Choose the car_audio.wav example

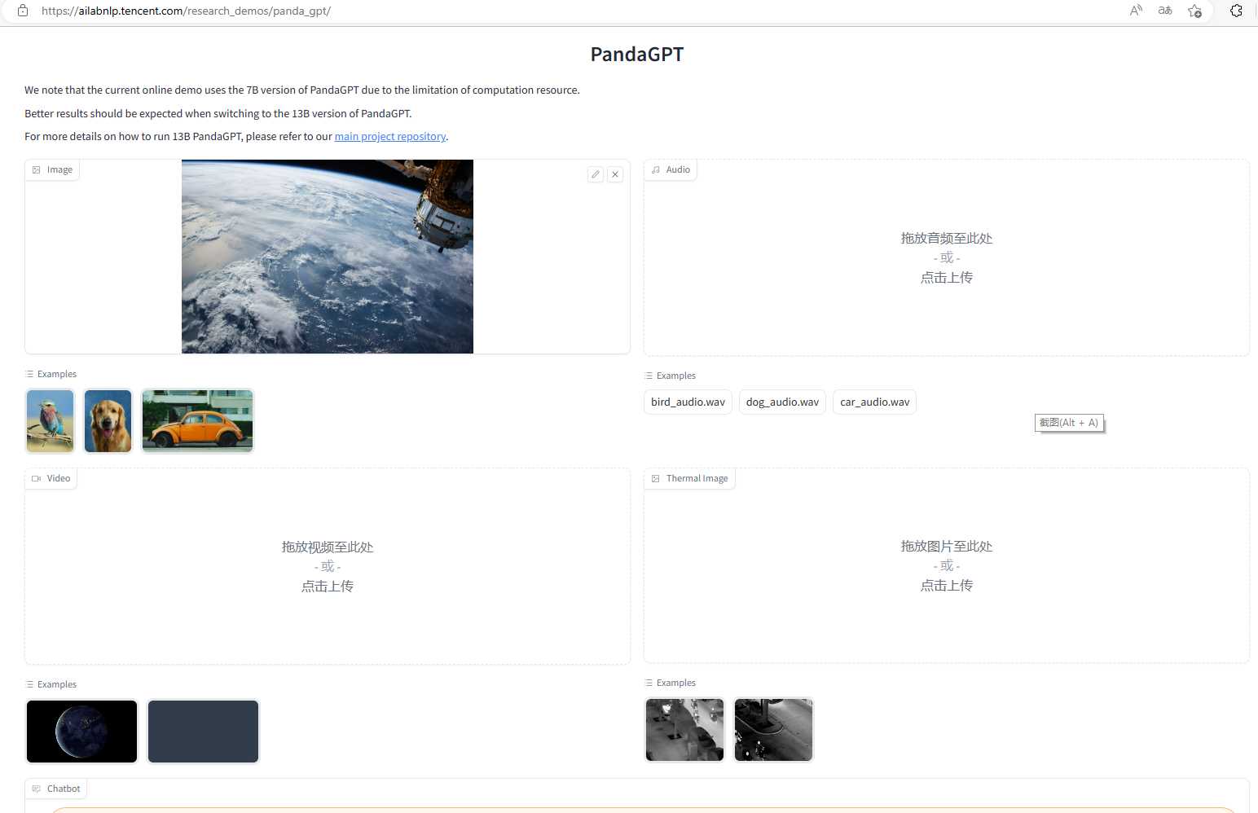[874, 402]
